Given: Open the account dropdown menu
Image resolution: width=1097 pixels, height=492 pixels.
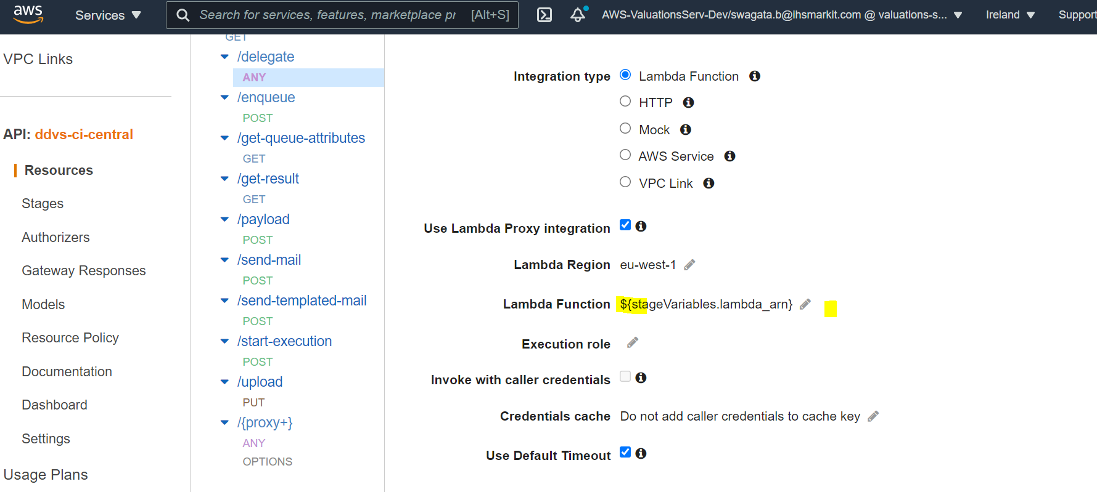Looking at the screenshot, I should tap(781, 15).
